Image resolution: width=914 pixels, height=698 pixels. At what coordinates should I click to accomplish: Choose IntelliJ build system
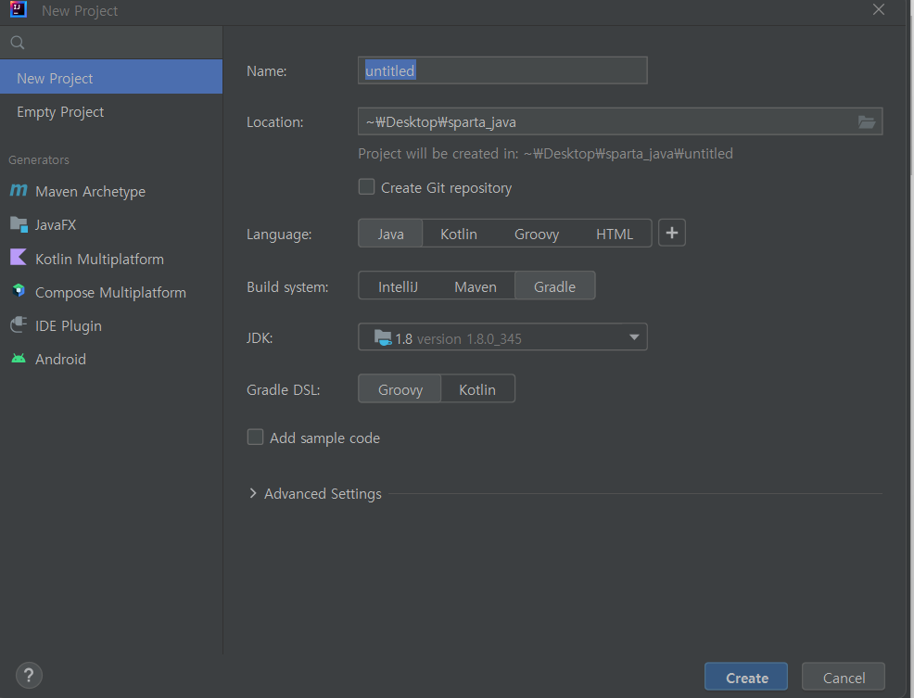point(398,286)
